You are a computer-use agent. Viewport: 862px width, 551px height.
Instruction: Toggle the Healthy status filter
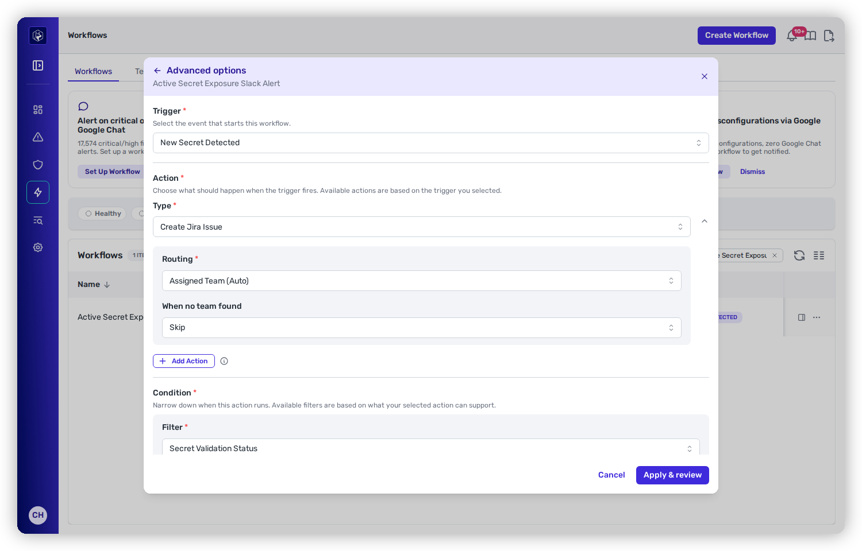[x=103, y=214]
